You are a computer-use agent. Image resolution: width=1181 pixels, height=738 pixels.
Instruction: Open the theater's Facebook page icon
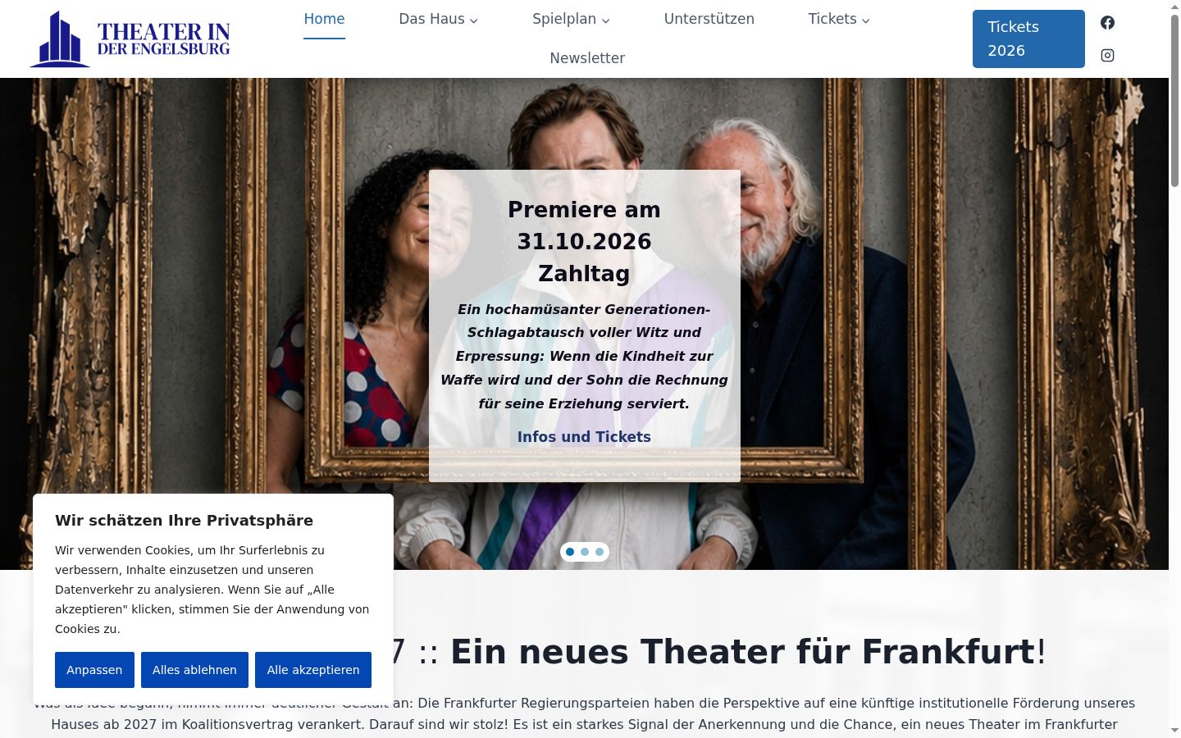1107,23
